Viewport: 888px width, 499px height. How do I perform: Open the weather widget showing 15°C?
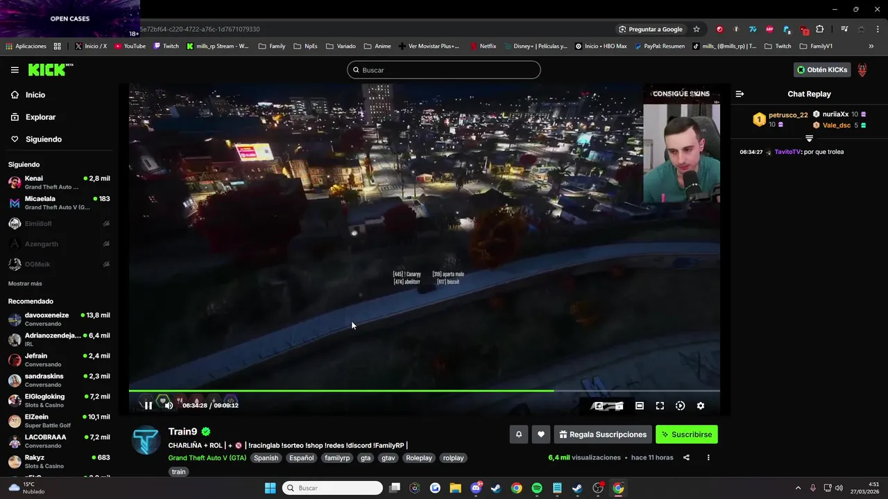[x=26, y=488]
